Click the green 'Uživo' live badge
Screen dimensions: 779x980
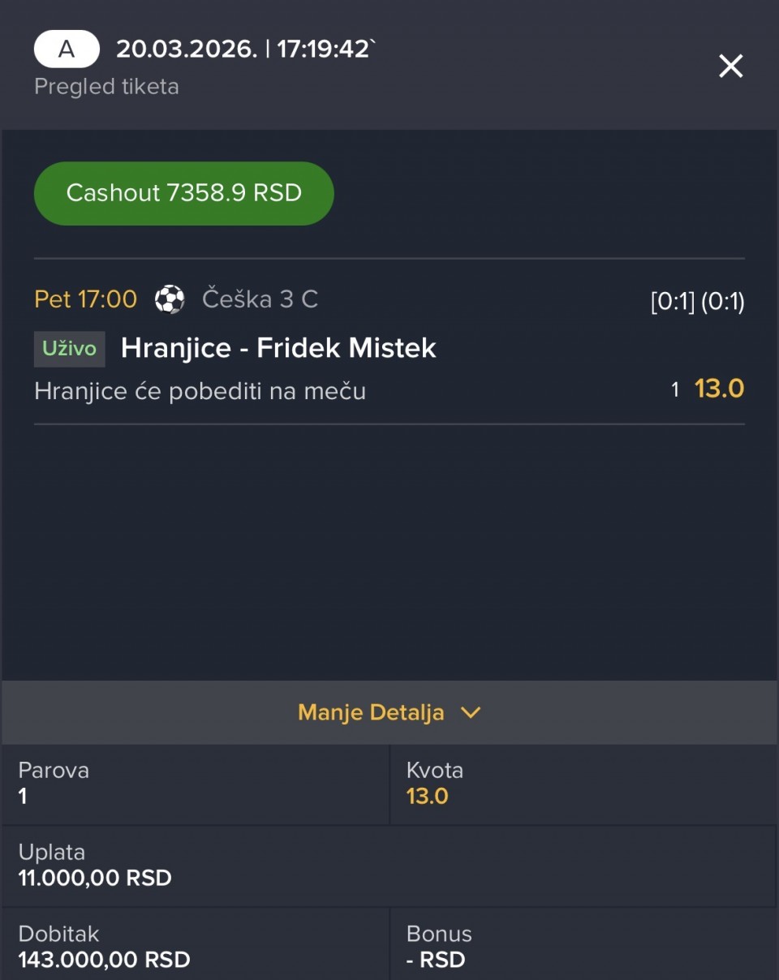(x=70, y=349)
